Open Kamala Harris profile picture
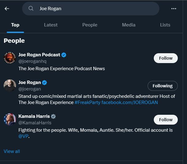Viewport: 187px width, 164px height. point(10,119)
